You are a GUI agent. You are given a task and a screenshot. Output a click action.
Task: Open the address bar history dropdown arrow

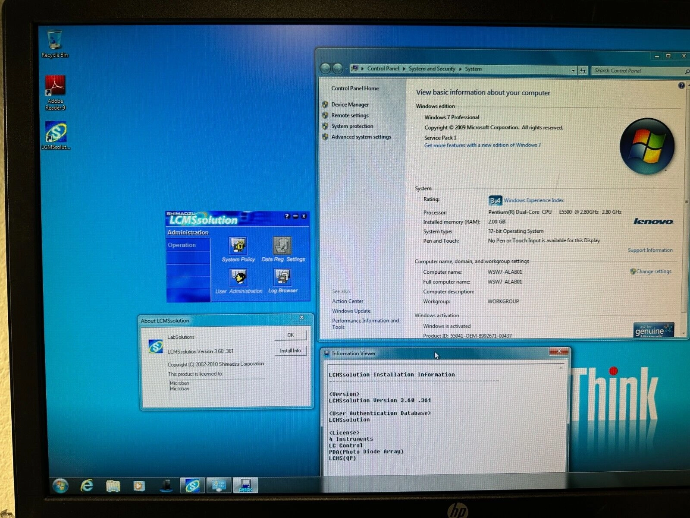pyautogui.click(x=573, y=70)
